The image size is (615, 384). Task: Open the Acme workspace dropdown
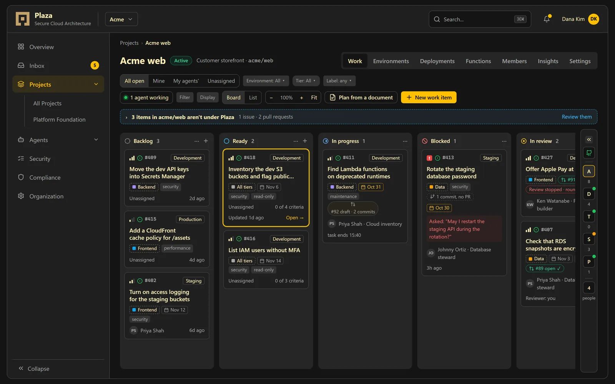[121, 19]
